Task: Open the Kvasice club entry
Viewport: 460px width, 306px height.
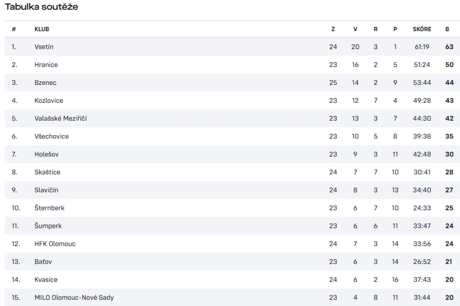Action: click(46, 280)
